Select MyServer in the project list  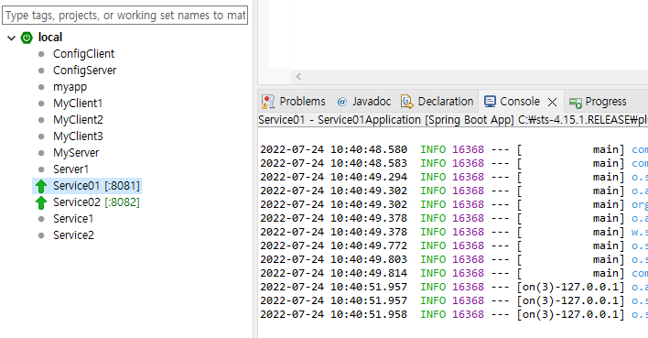(x=76, y=153)
